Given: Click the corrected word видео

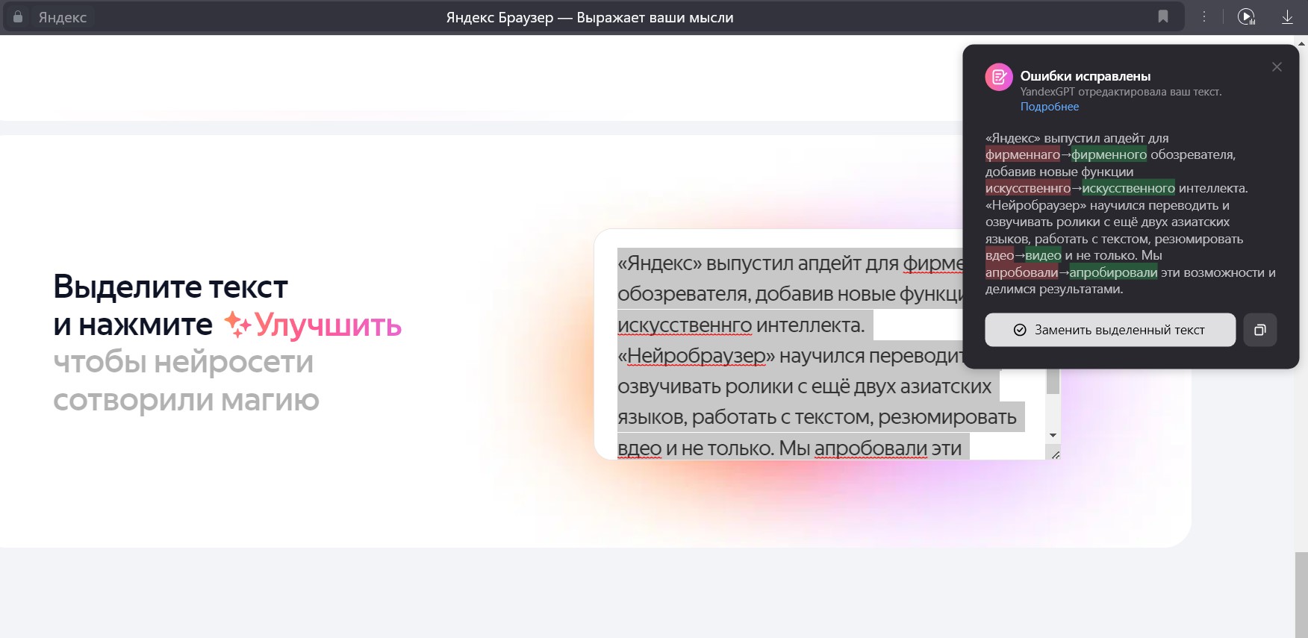Looking at the screenshot, I should pos(1043,255).
